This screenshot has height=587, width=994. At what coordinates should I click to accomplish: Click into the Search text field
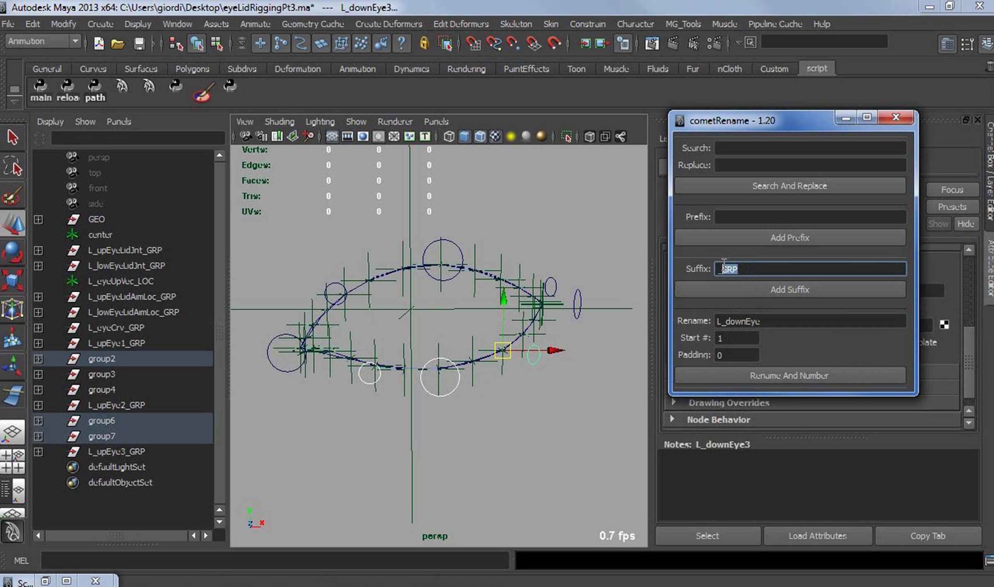[810, 148]
